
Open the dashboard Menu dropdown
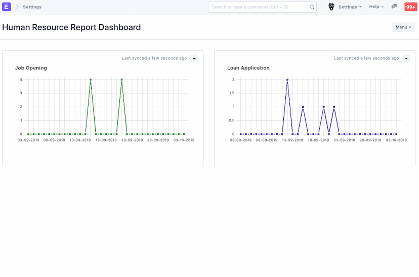tap(403, 27)
